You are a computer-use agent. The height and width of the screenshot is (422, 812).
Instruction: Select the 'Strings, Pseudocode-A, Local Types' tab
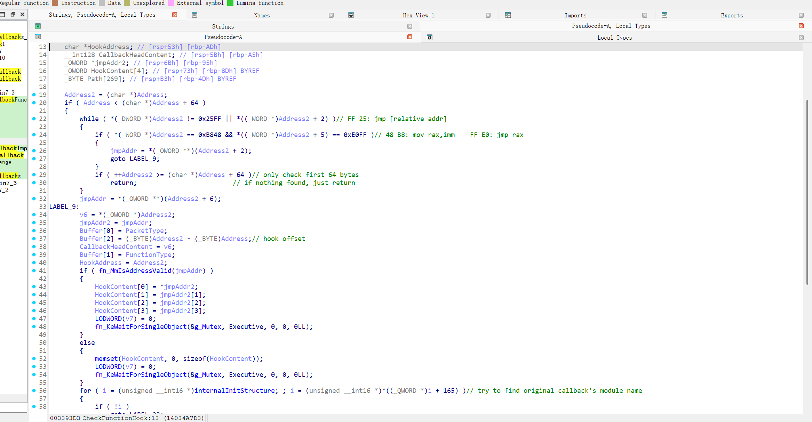[102, 15]
